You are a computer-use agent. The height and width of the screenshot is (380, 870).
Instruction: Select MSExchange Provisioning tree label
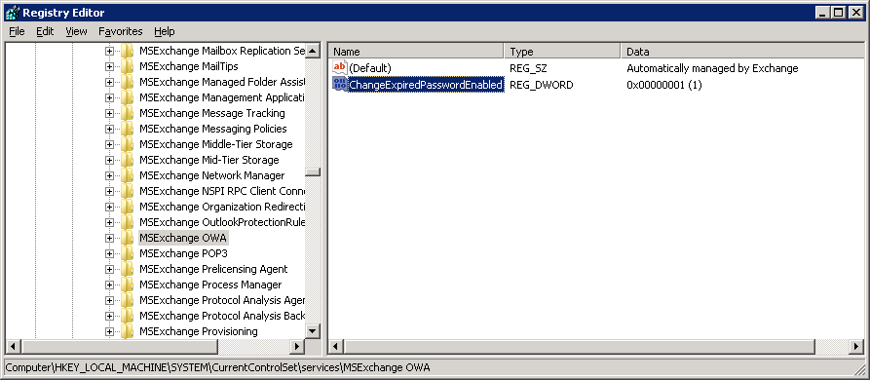click(199, 331)
